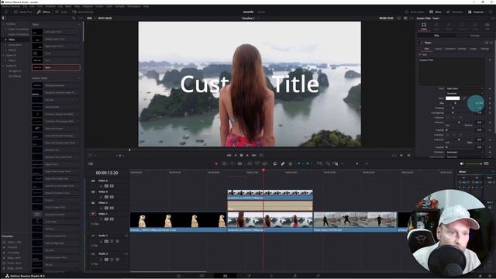Open Layout tab of Text+ inspector
Image resolution: width=496 pixels, height=279 pixels.
[x=438, y=49]
